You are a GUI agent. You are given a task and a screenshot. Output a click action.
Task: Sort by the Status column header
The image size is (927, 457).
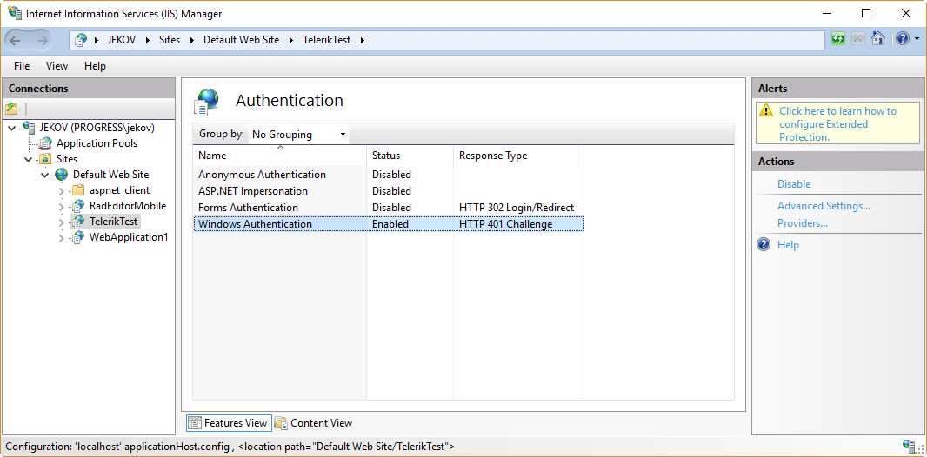pyautogui.click(x=410, y=156)
